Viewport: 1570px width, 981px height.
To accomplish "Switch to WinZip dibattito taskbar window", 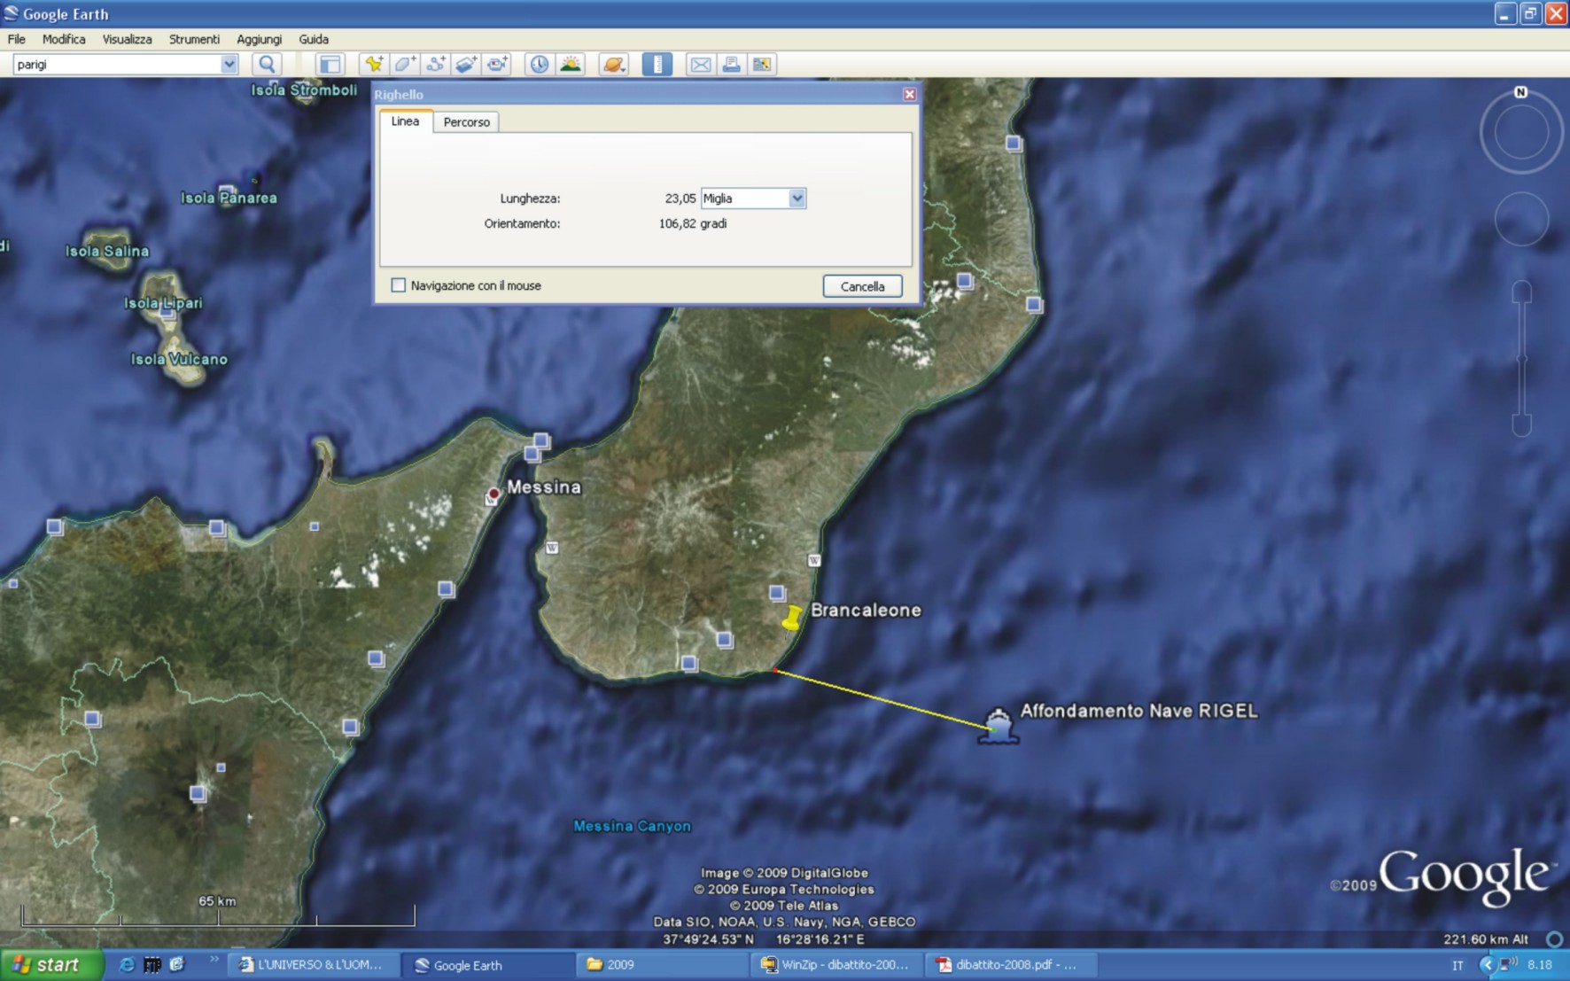I will (x=835, y=964).
